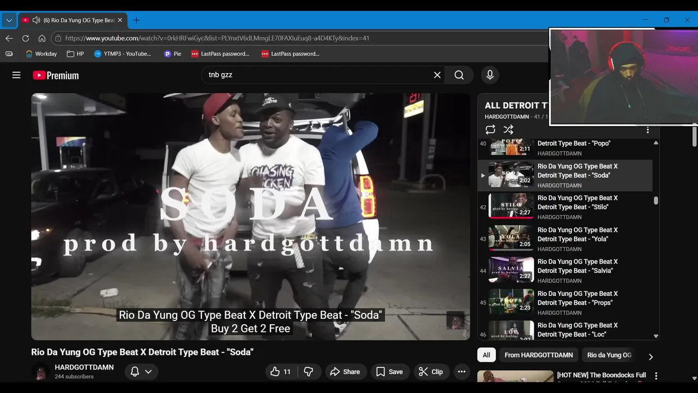Toggle playlist loop button
Image resolution: width=698 pixels, height=393 pixels.
[x=490, y=129]
